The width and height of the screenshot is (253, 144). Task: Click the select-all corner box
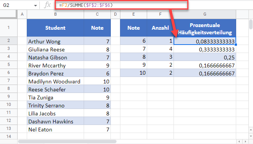click(8, 14)
